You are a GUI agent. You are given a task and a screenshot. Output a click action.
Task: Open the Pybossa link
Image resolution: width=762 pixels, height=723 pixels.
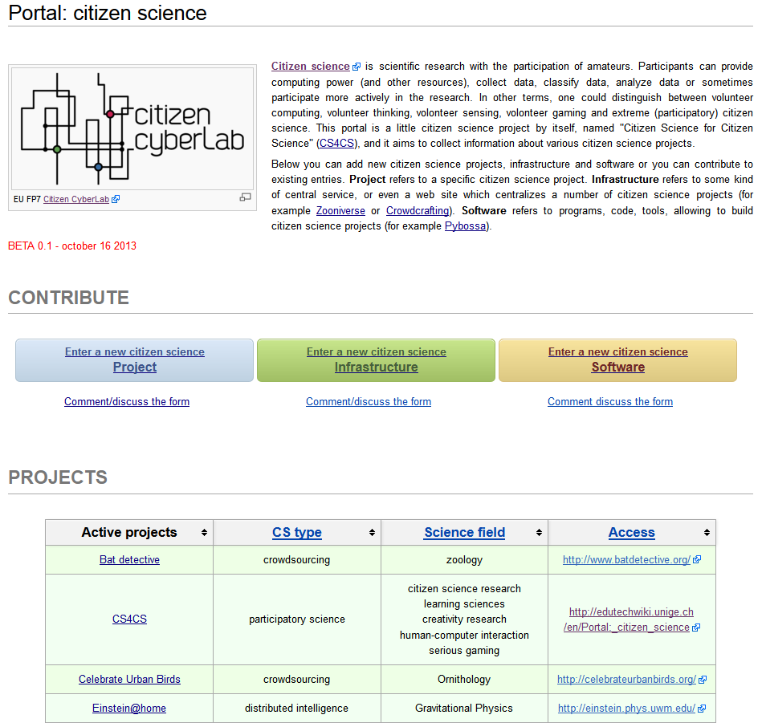(x=465, y=225)
